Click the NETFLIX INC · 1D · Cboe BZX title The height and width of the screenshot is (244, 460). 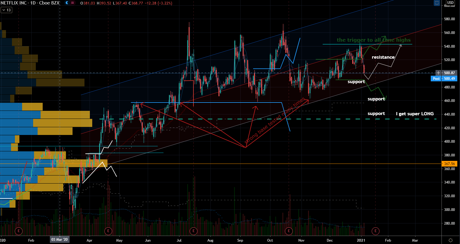pos(30,3)
